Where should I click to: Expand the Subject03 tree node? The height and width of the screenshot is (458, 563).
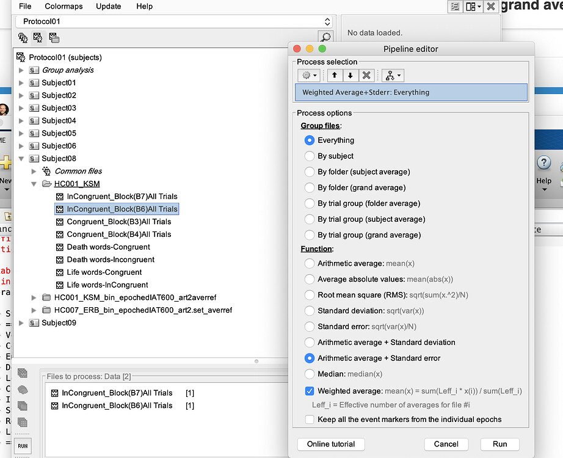point(21,108)
